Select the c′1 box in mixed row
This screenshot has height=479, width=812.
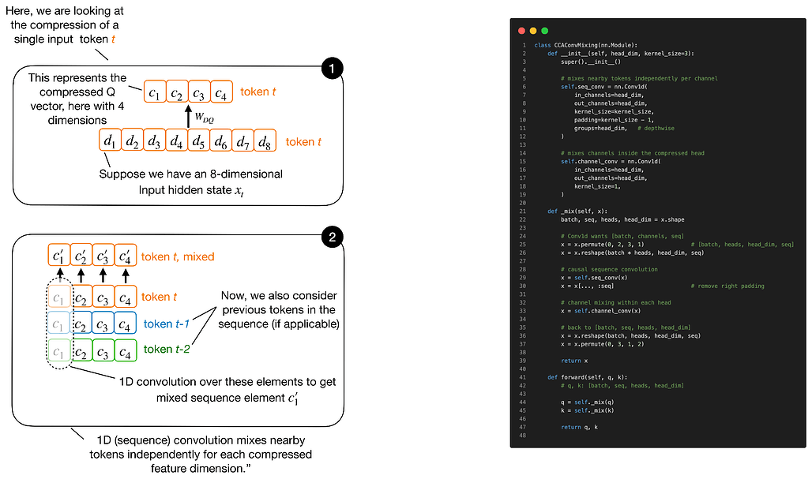tap(59, 255)
